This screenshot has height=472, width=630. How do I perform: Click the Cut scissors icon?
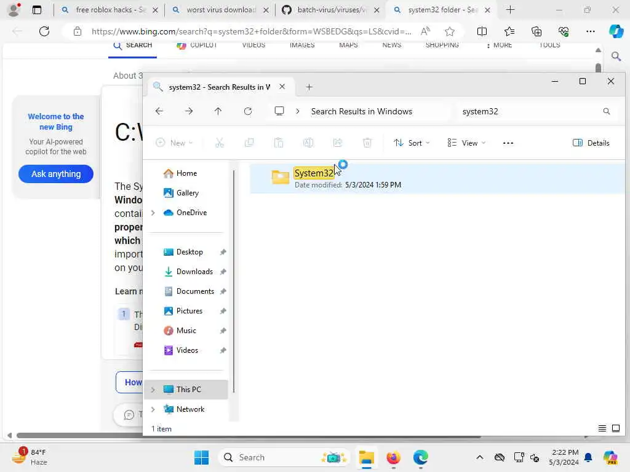220,143
